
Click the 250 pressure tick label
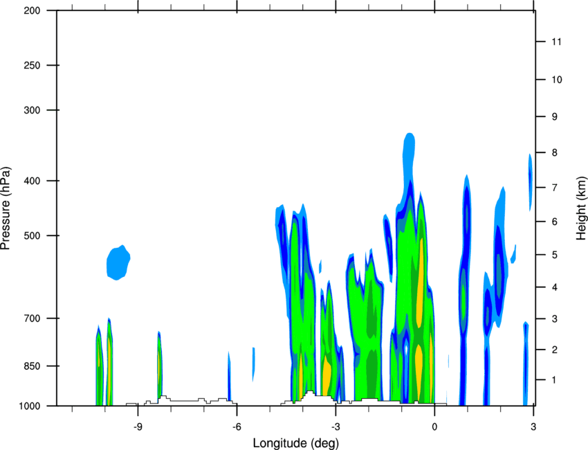[x=32, y=65]
